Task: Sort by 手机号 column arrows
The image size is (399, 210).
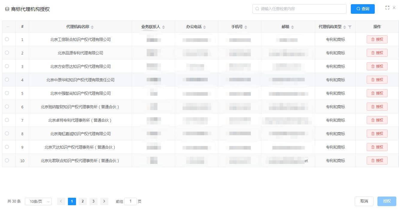Action: [246, 27]
